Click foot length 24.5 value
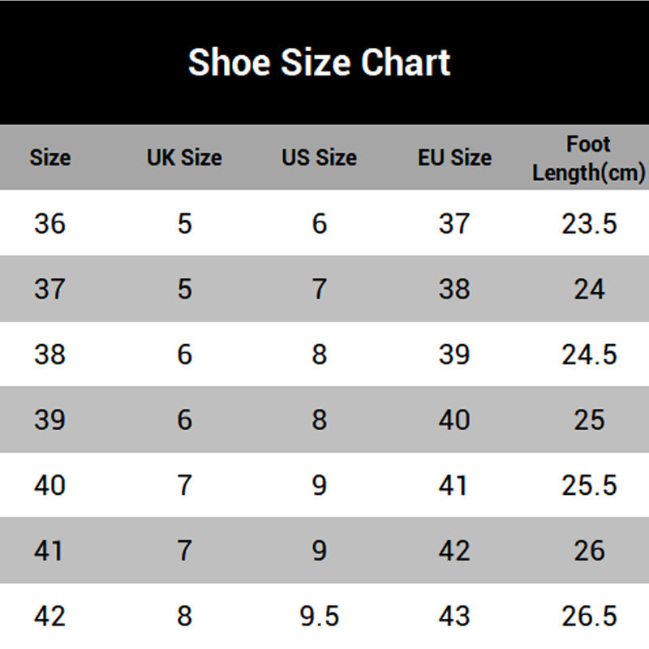This screenshot has width=649, height=649. [590, 355]
